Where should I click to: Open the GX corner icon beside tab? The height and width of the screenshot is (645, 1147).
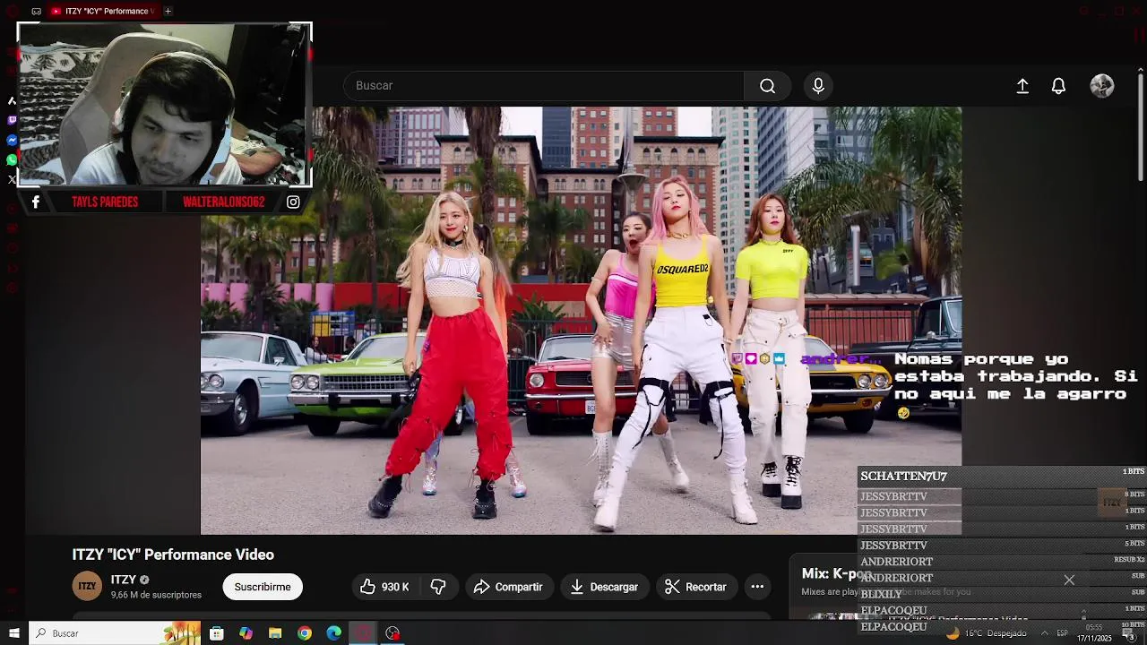pyautogui.click(x=36, y=11)
